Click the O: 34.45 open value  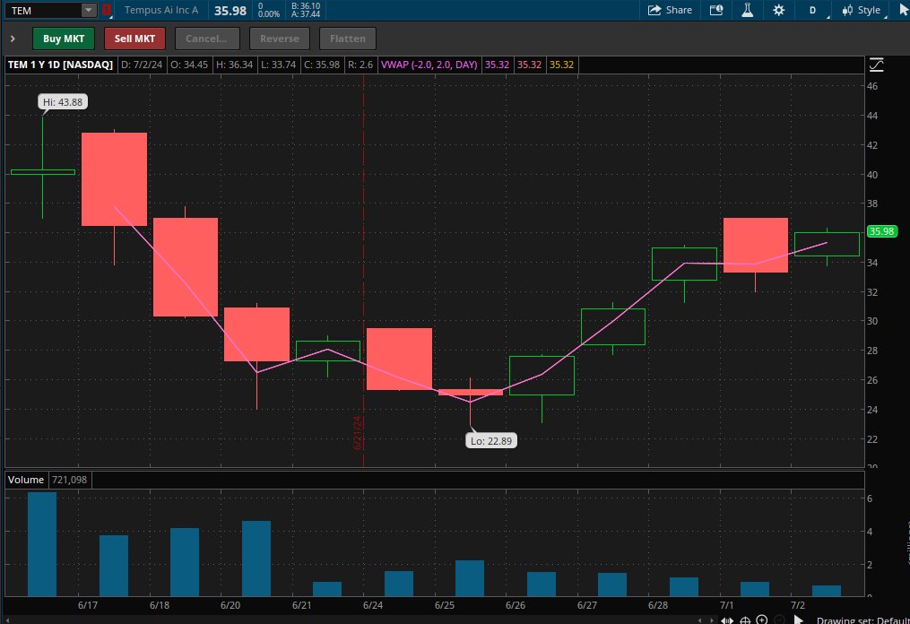pyautogui.click(x=189, y=65)
